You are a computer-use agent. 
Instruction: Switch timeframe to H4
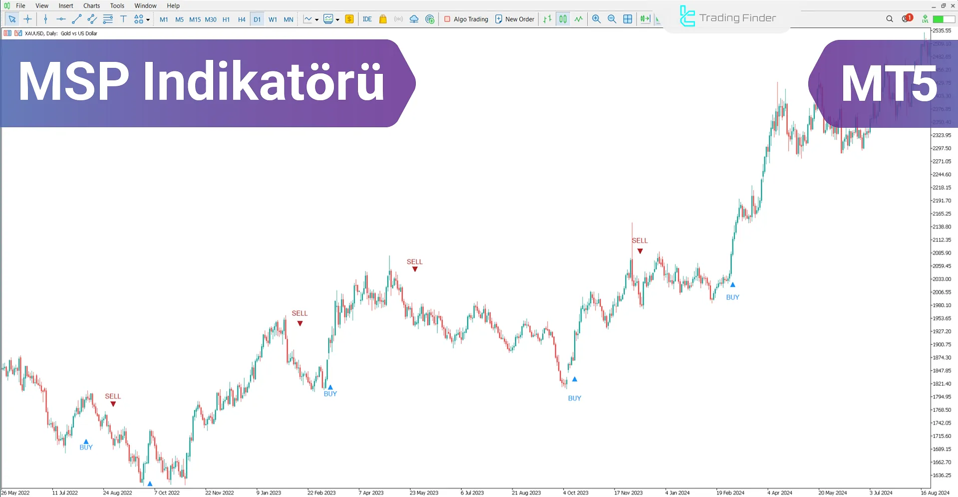pyautogui.click(x=241, y=19)
